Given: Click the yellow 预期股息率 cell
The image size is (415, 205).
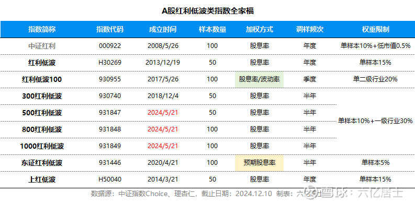Looking at the screenshot, I should point(260,163).
